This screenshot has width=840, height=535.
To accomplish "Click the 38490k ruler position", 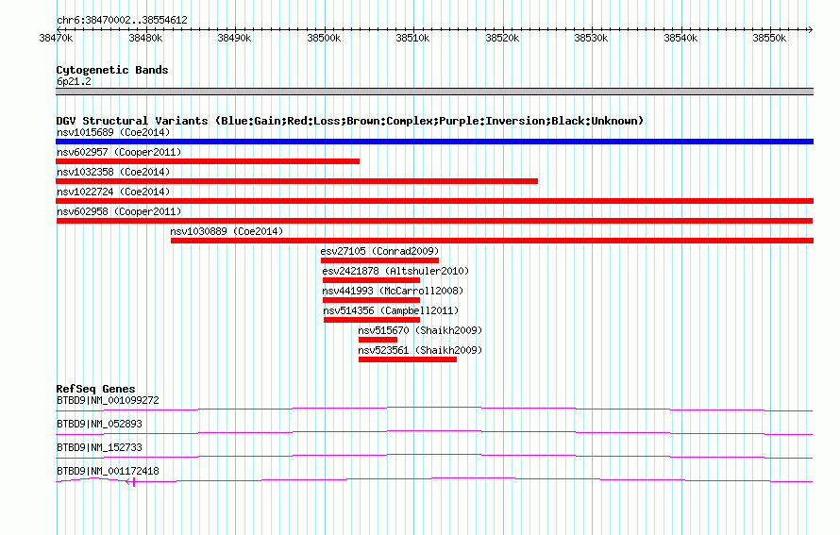I will (234, 38).
